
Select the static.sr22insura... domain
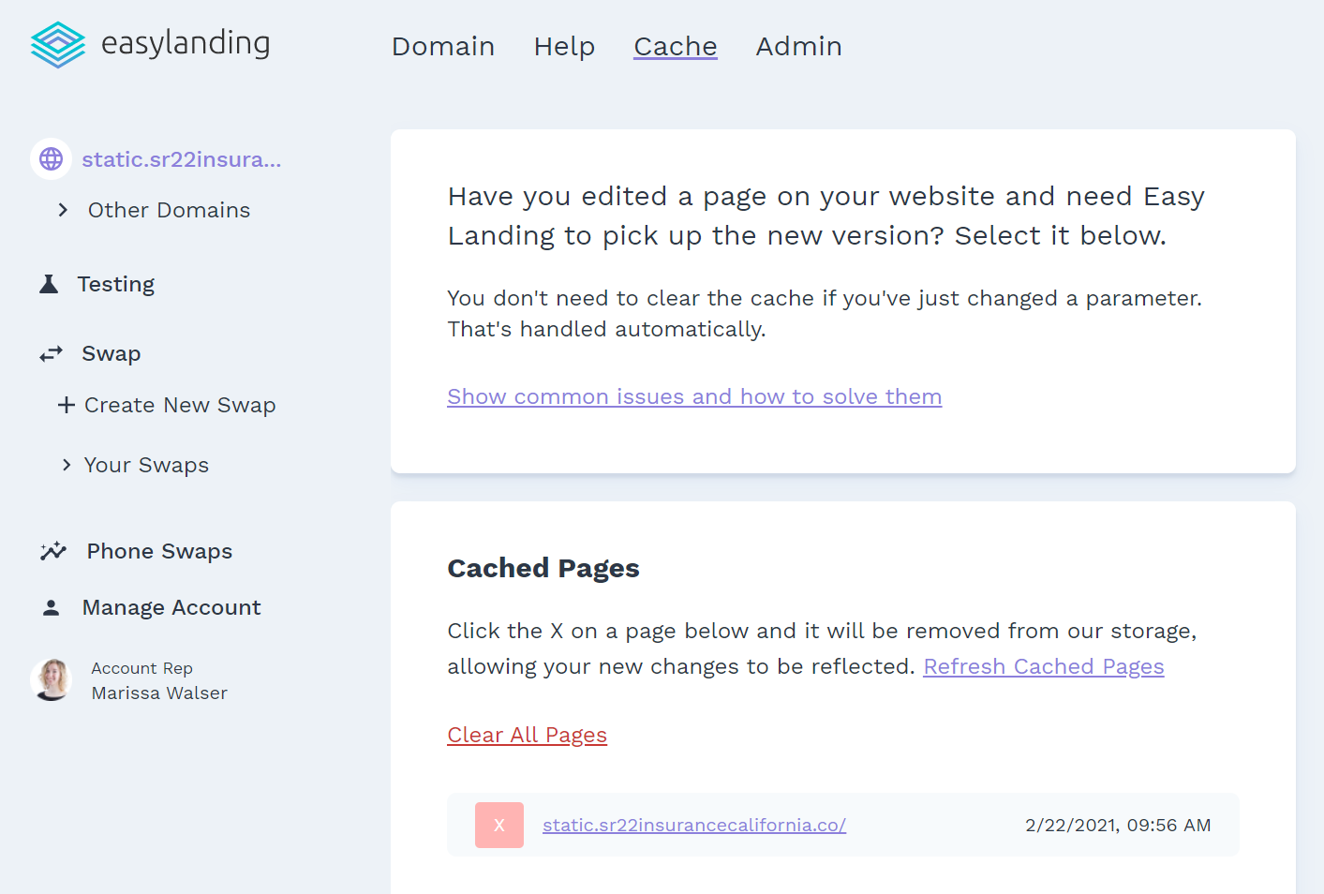[x=182, y=159]
